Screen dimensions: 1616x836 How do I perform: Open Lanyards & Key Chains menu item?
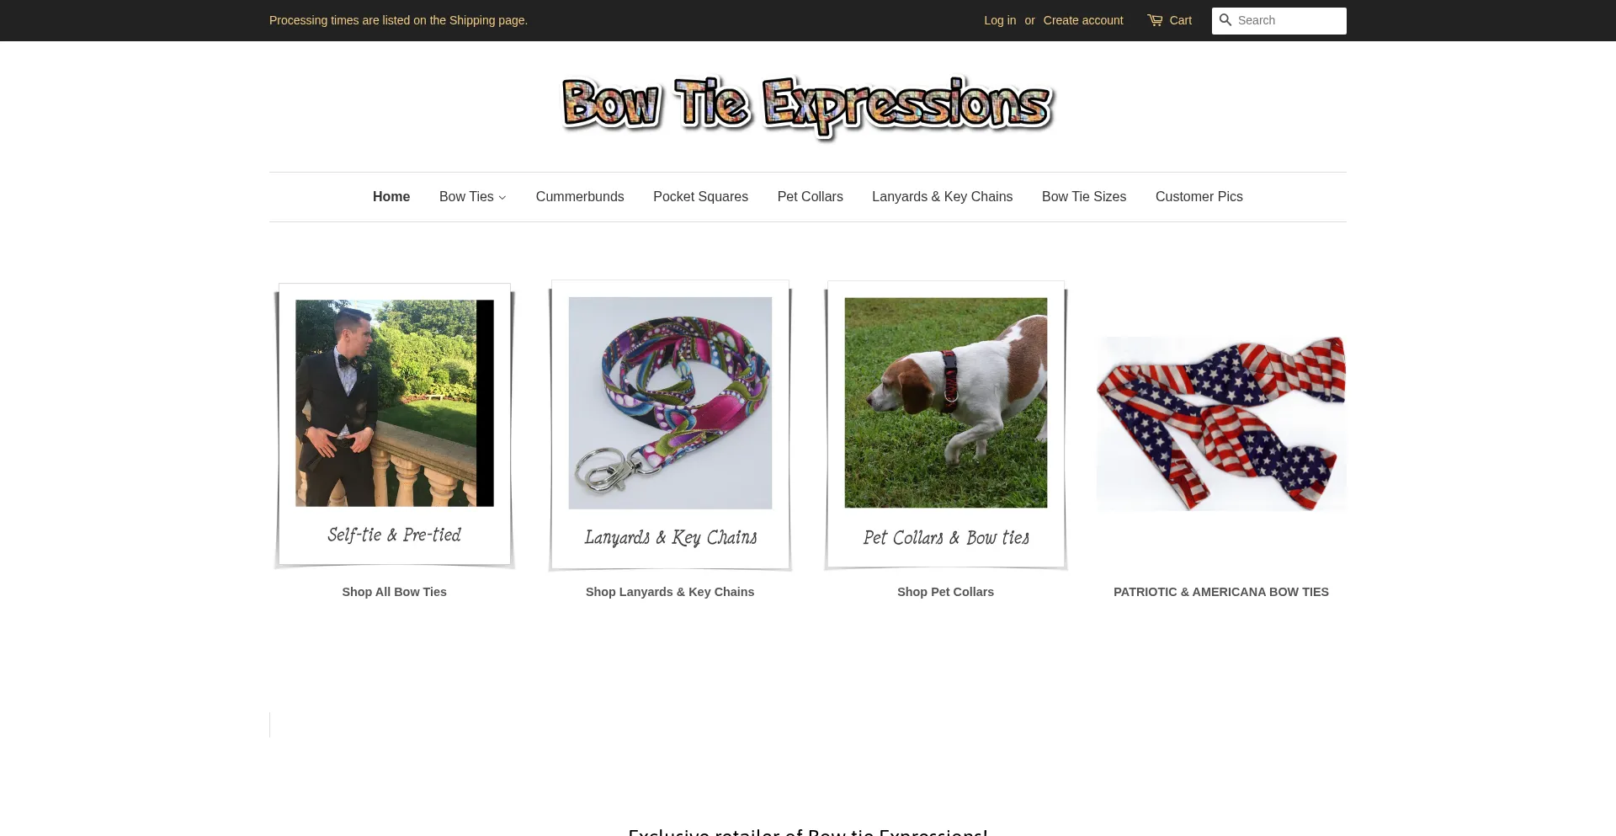pyautogui.click(x=942, y=197)
